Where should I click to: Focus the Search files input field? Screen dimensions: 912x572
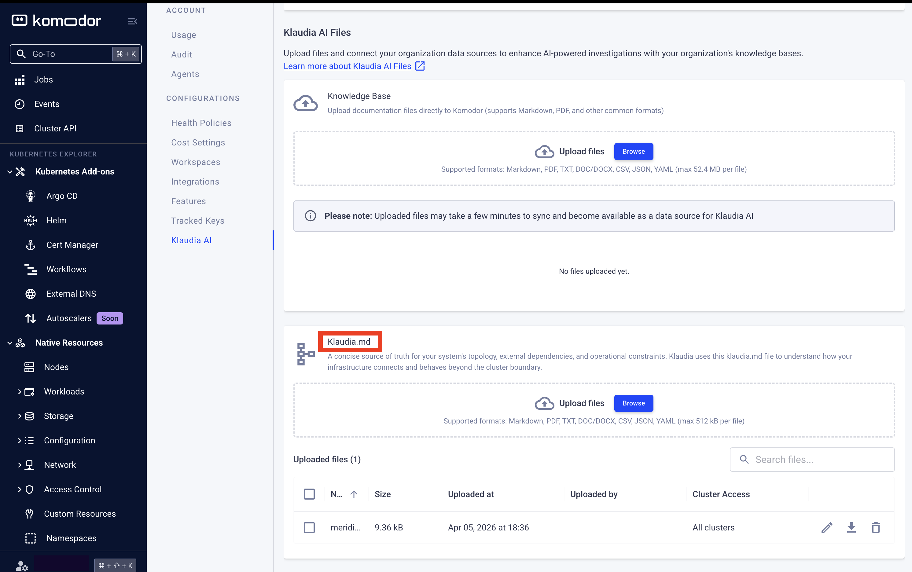(817, 459)
